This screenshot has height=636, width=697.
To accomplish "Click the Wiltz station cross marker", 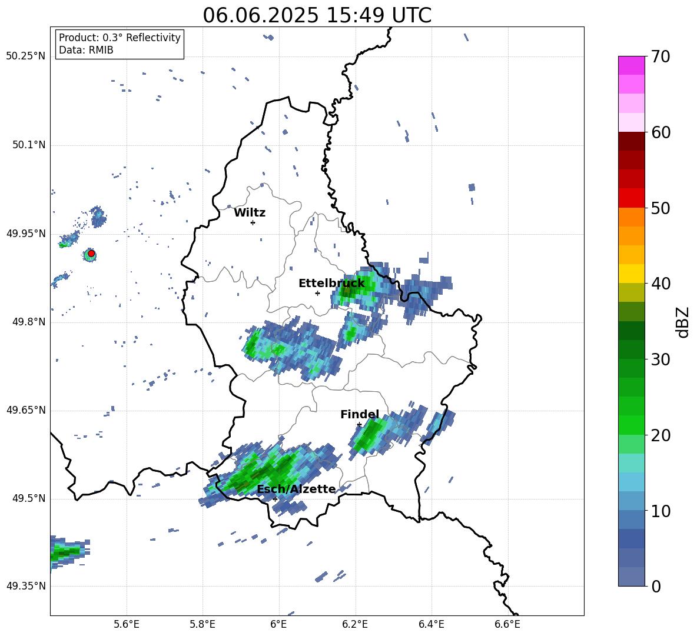I will [x=253, y=222].
